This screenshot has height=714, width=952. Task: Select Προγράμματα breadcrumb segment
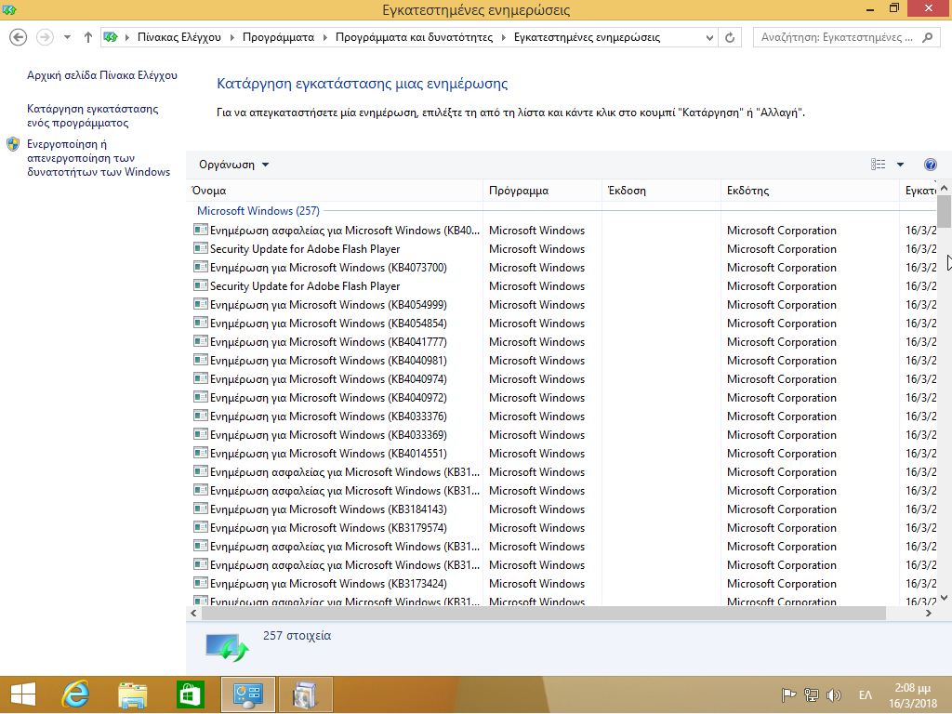[x=279, y=37]
